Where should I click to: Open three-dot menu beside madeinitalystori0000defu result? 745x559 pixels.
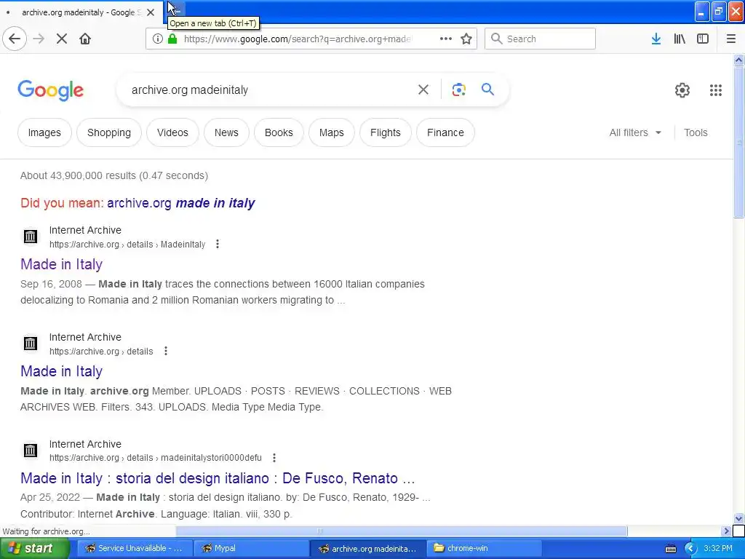pyautogui.click(x=274, y=458)
